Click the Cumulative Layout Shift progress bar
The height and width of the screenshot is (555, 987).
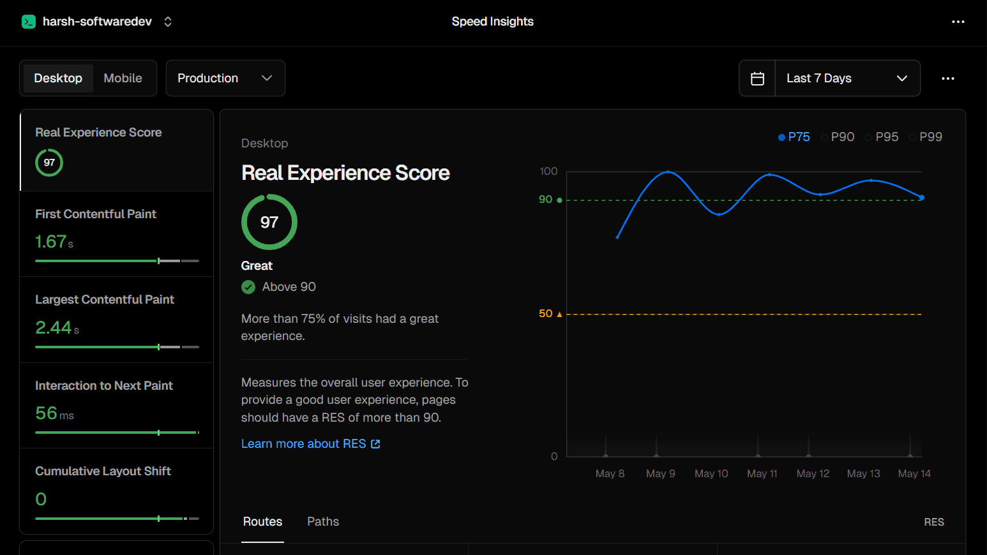pos(117,519)
